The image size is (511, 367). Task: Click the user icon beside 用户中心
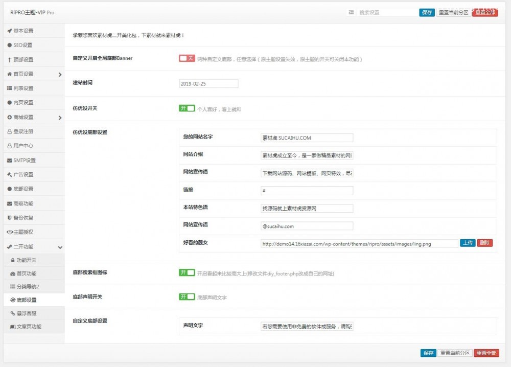coord(9,146)
